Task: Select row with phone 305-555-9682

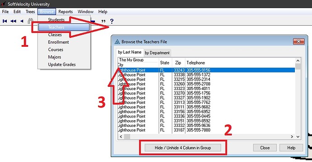Action: pyautogui.click(x=206, y=107)
